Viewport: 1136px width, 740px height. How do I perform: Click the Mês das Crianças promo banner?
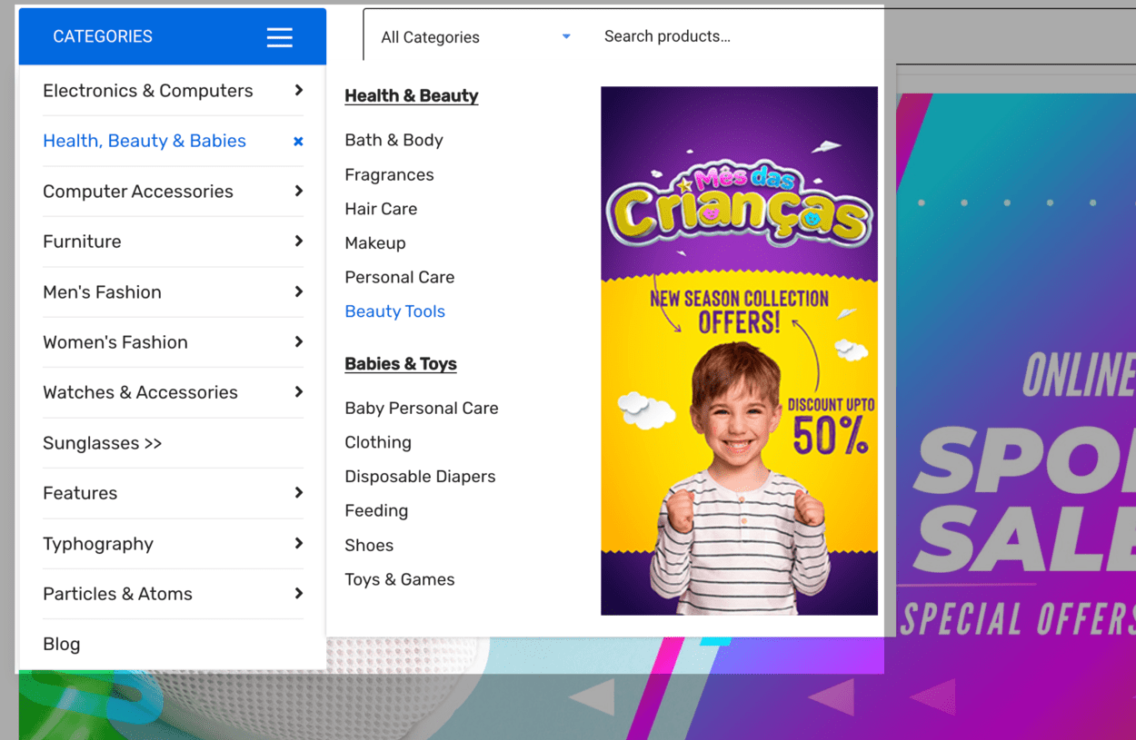[x=739, y=350]
